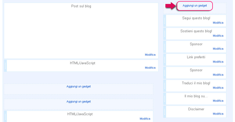Select drag handle beside Link preferiti gadget
Image resolution: width=235 pixels, height=122 pixels.
(x=164, y=60)
